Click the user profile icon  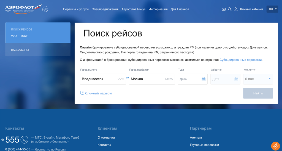[236, 9]
